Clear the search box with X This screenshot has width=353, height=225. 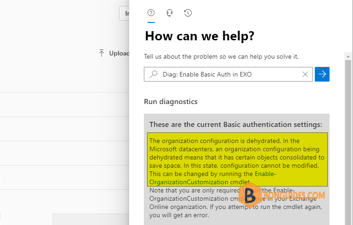(305, 74)
